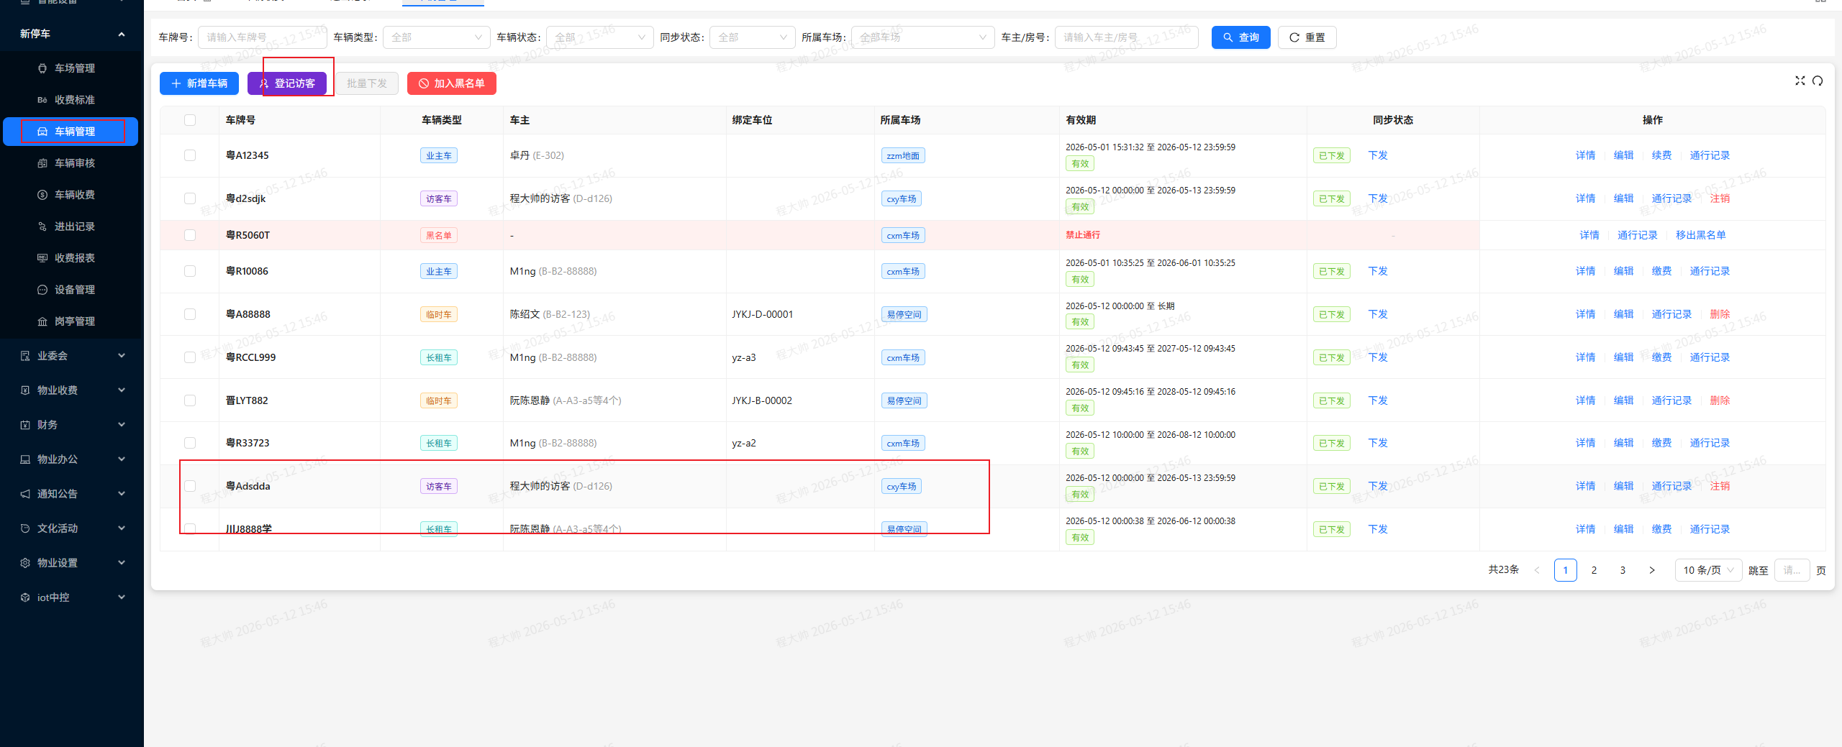Click 注销 for 粤d2sdjk
Screen dimensions: 1842x747
pos(1720,198)
